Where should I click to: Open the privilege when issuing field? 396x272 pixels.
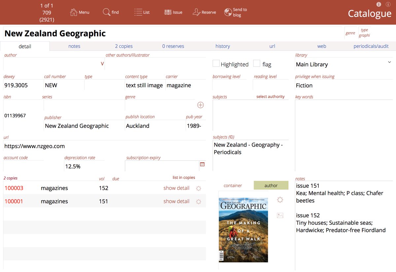coord(343,85)
